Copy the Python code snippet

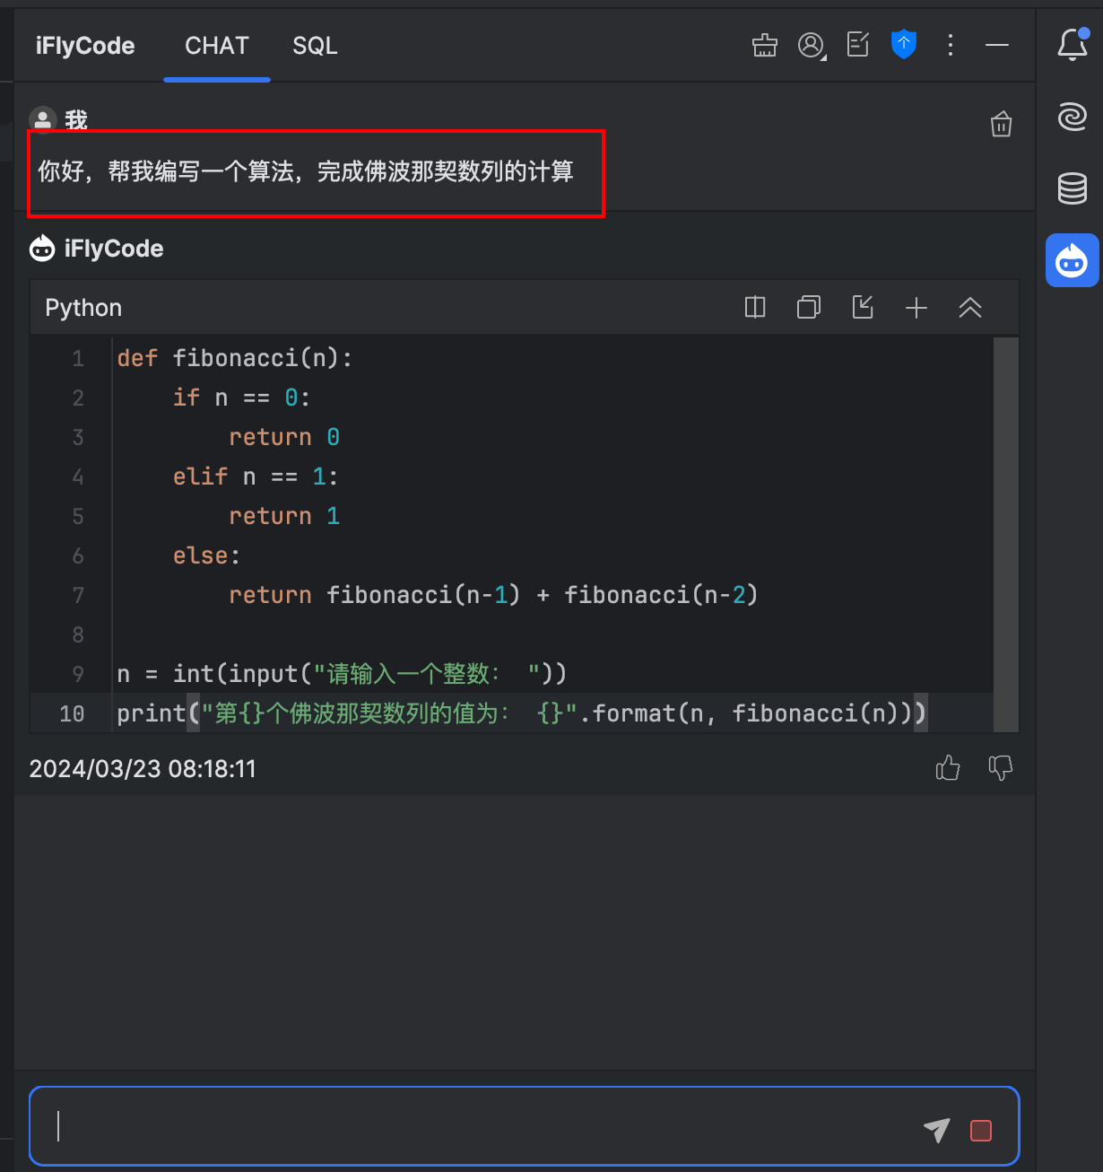coord(808,307)
